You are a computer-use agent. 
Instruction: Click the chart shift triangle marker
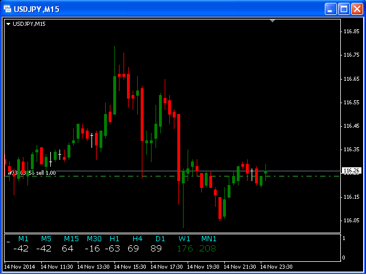272,21
